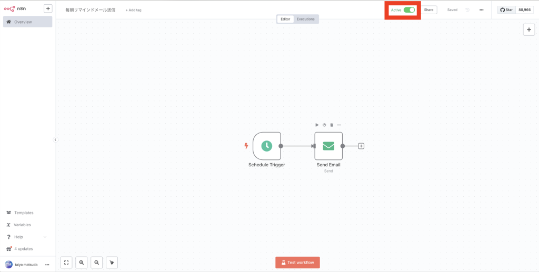Select the Send Email envelope node
This screenshot has height=272, width=539.
click(328, 146)
